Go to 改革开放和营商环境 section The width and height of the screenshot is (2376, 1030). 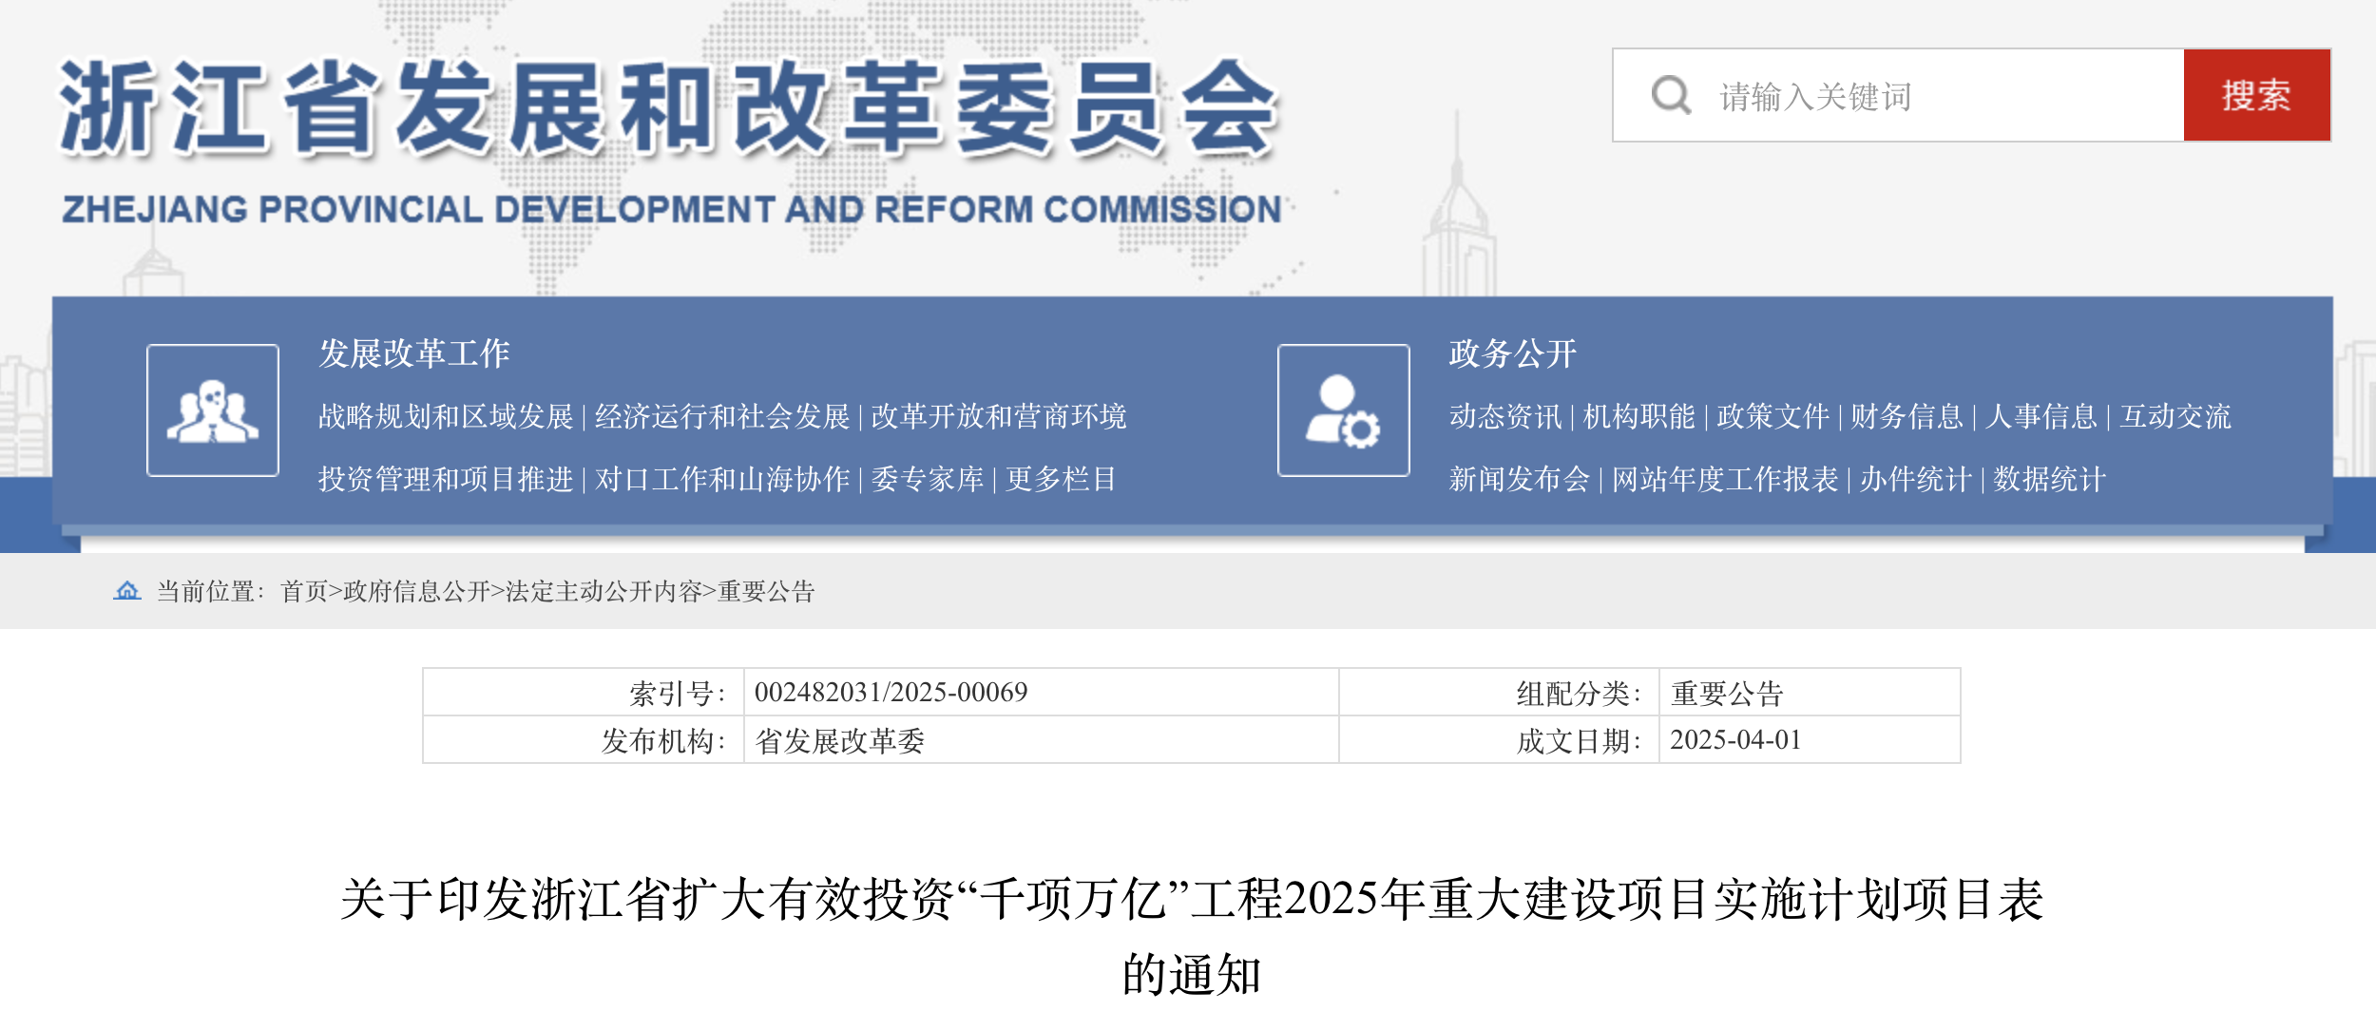pyautogui.click(x=998, y=416)
